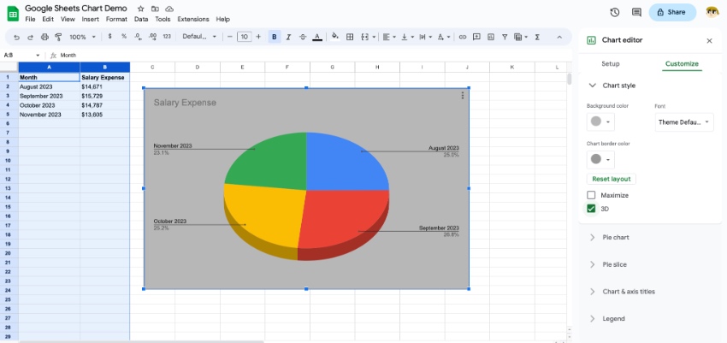The height and width of the screenshot is (343, 727).
Task: Open the Background color swatch picker
Action: (x=600, y=121)
